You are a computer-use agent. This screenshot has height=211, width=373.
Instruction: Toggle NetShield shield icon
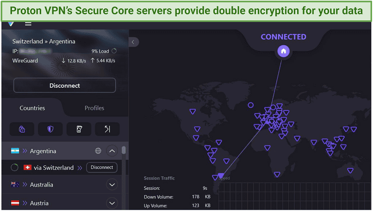[50, 129]
